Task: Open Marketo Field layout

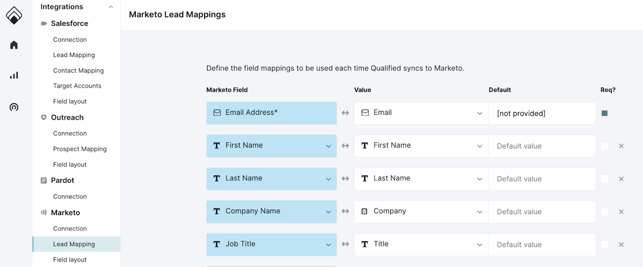Action: click(70, 260)
